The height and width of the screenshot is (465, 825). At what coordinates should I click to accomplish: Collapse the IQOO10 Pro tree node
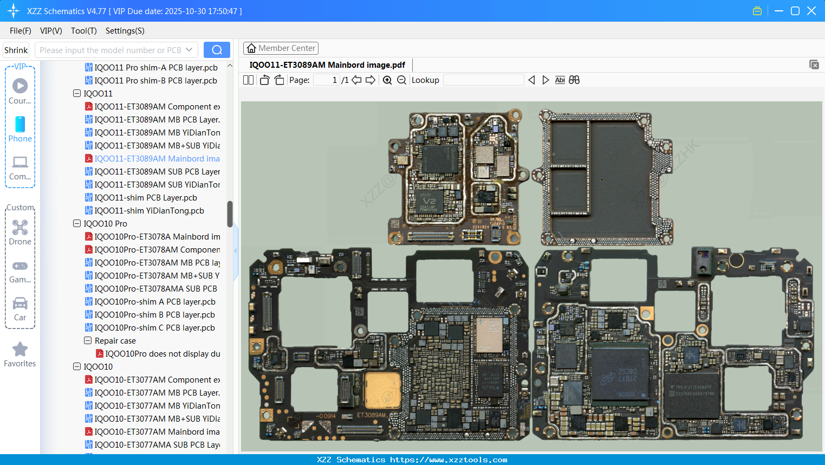tap(76, 223)
